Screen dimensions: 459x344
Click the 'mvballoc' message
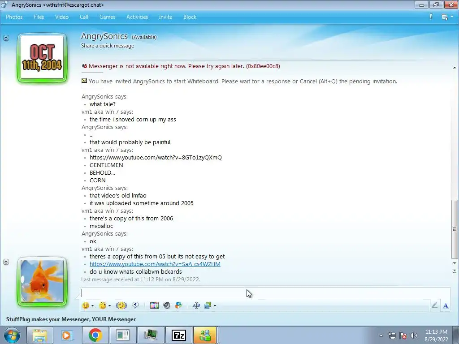[101, 226]
